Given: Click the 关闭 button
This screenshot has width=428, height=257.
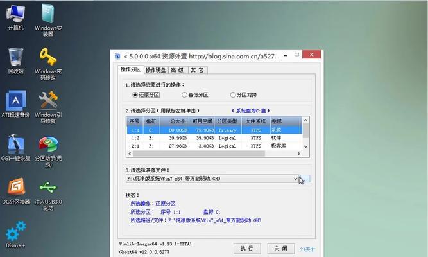Looking at the screenshot, I should pyautogui.click(x=280, y=248).
